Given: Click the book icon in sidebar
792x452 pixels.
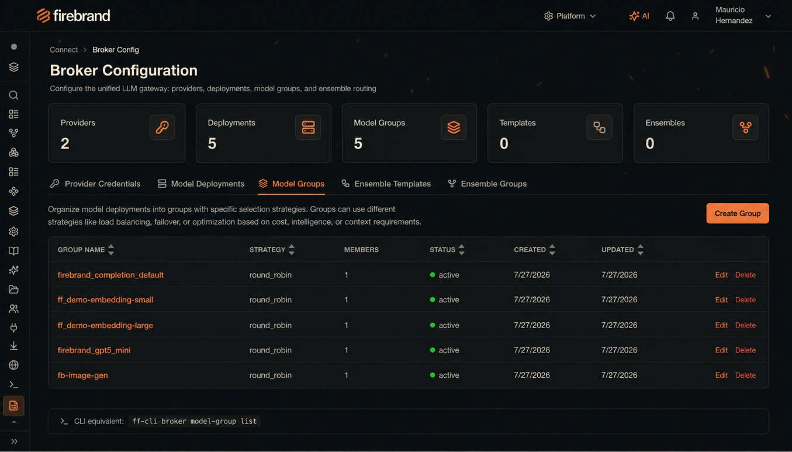Looking at the screenshot, I should (13, 251).
